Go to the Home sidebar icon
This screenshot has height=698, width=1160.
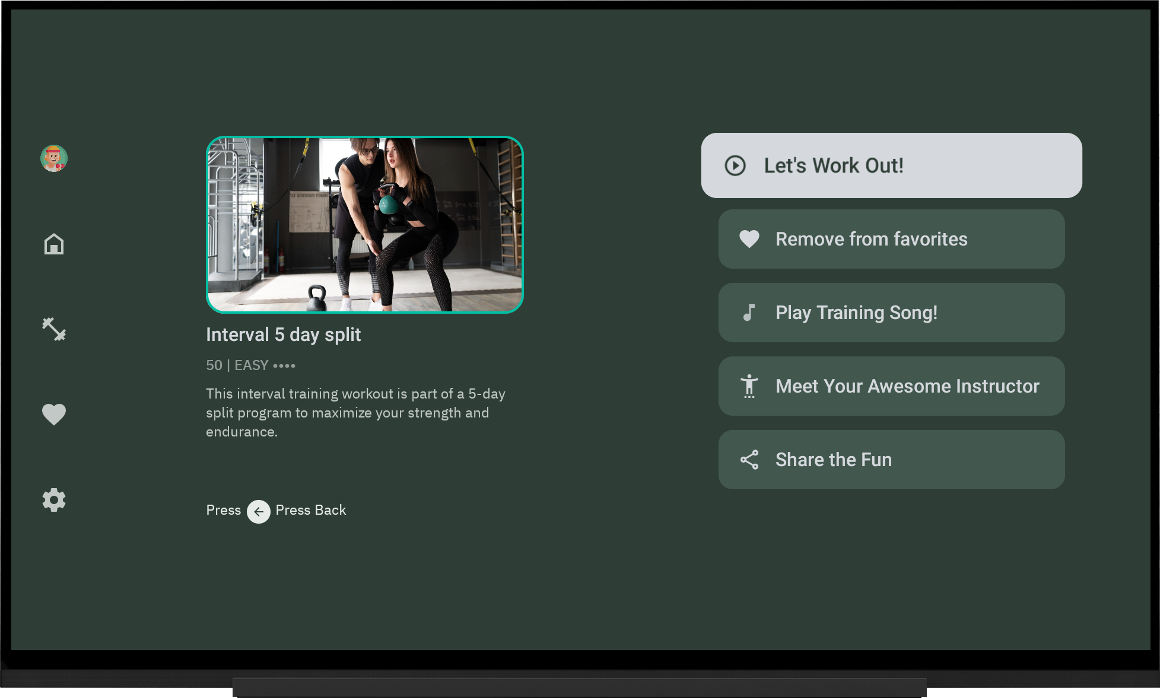click(54, 244)
